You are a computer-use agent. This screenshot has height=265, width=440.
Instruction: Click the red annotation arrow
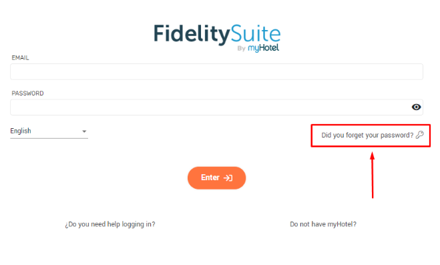pos(373,175)
